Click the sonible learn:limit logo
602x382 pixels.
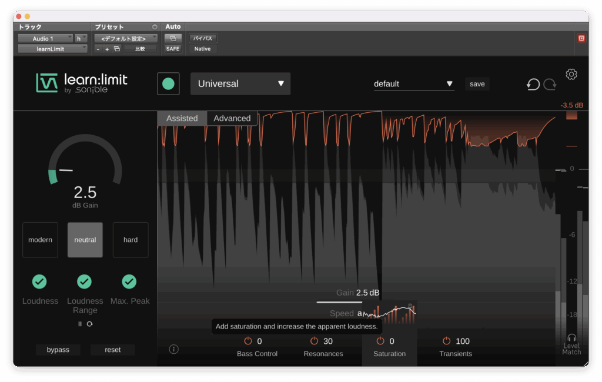pyautogui.click(x=81, y=83)
